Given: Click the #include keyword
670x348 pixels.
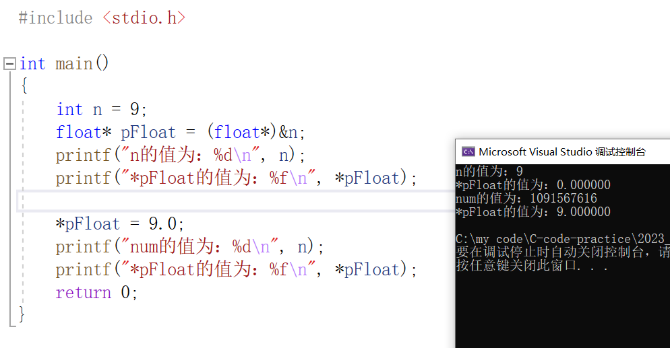Looking at the screenshot, I should coord(55,18).
